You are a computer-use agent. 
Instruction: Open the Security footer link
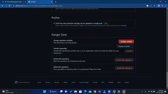(x=57, y=83)
